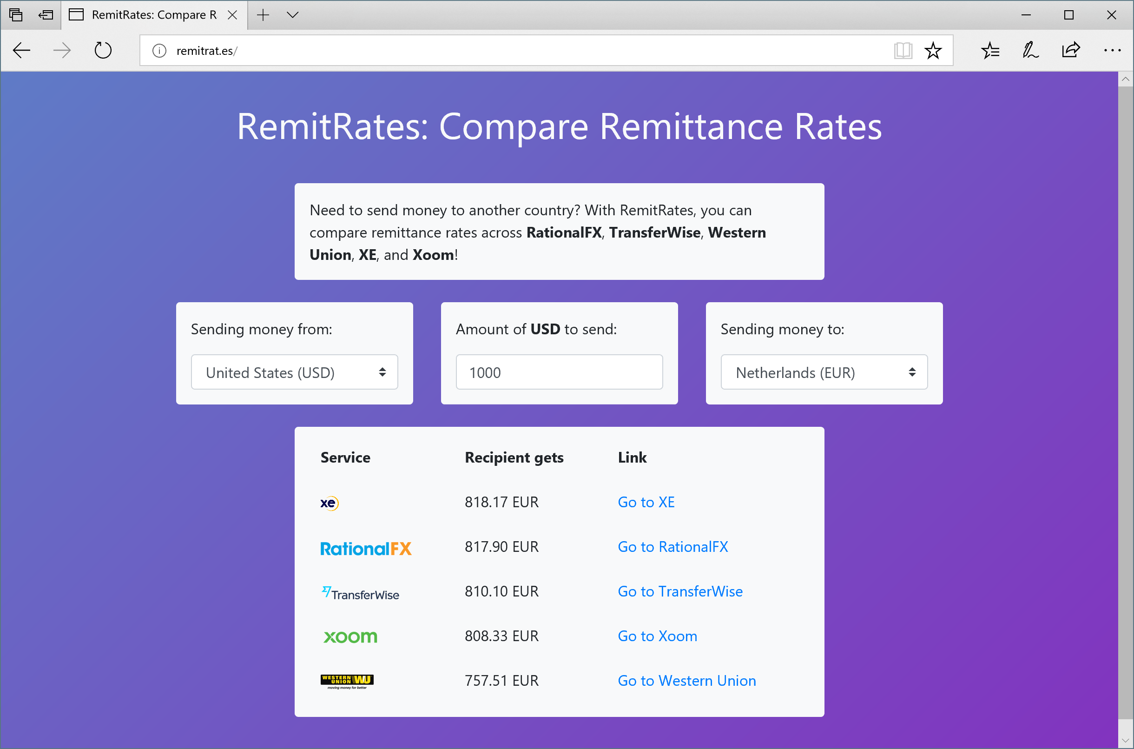The width and height of the screenshot is (1134, 749).
Task: Open the favorites hub icon
Action: (990, 50)
